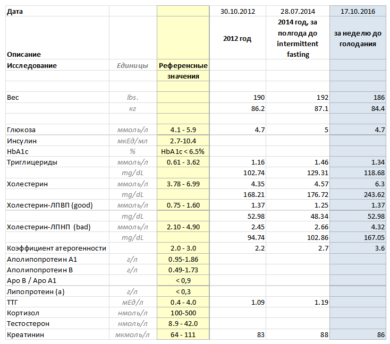
Task: Select the Холестерин value 6.3 cell
Action: click(358, 184)
